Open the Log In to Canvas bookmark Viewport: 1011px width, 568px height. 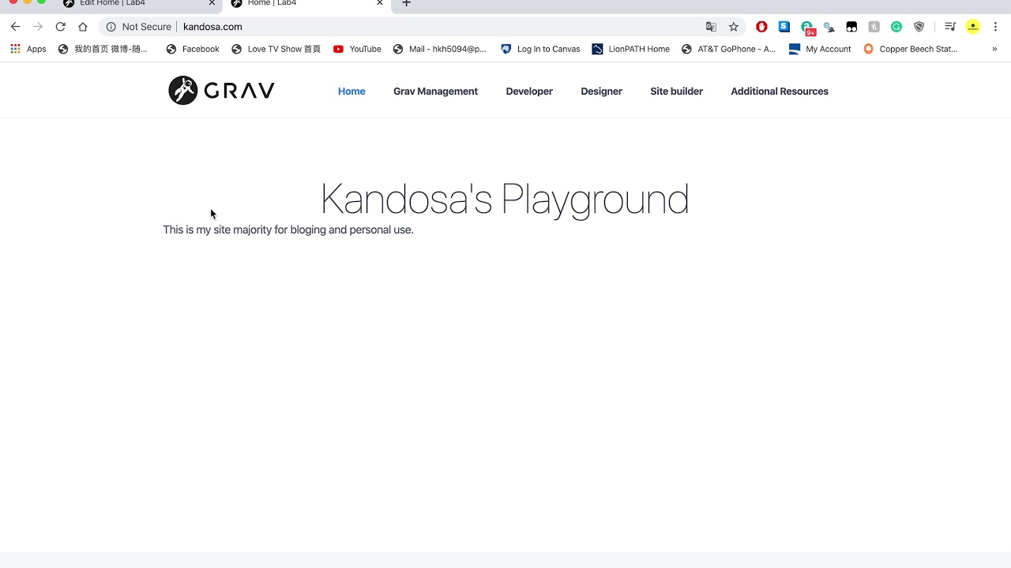point(540,49)
